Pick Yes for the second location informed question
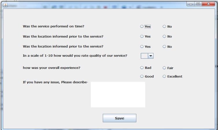The width and height of the screenshot is (218, 130). coord(142,47)
